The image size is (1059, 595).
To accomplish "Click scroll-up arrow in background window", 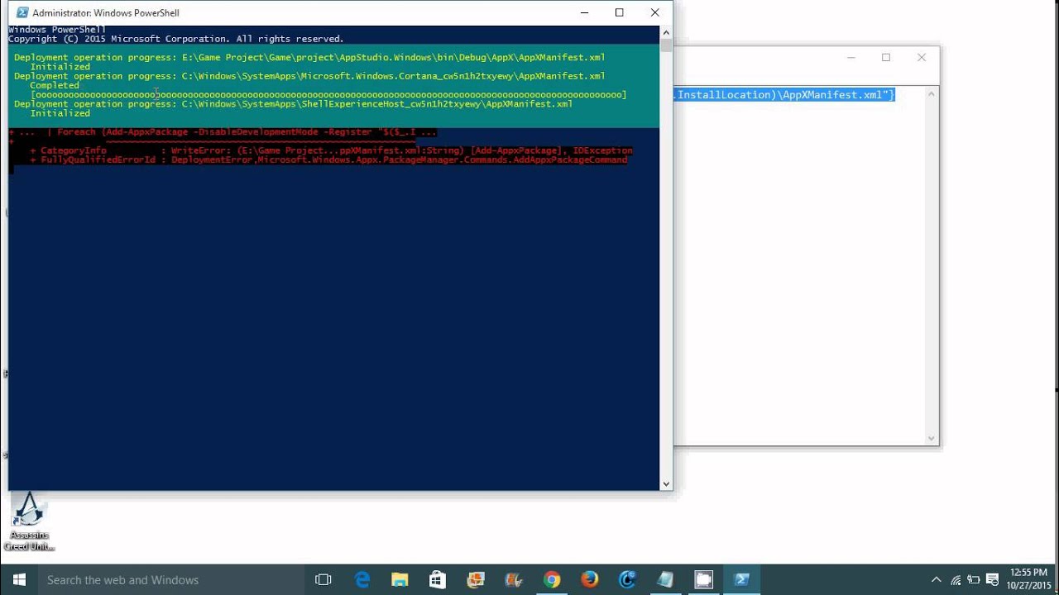I will 932,93.
